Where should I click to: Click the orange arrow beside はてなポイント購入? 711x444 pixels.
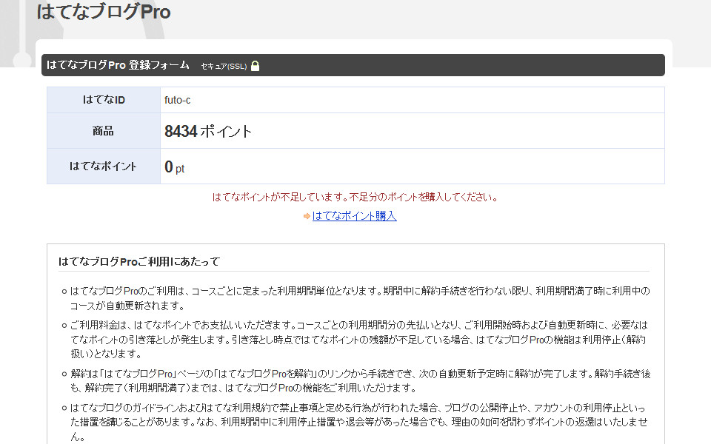click(307, 216)
